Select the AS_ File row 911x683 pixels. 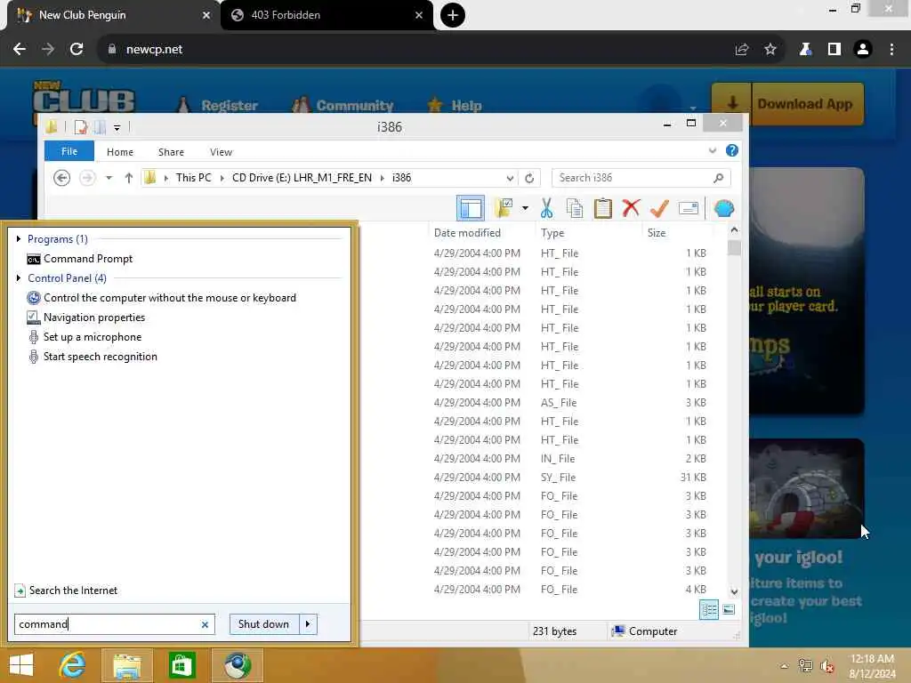click(569, 403)
